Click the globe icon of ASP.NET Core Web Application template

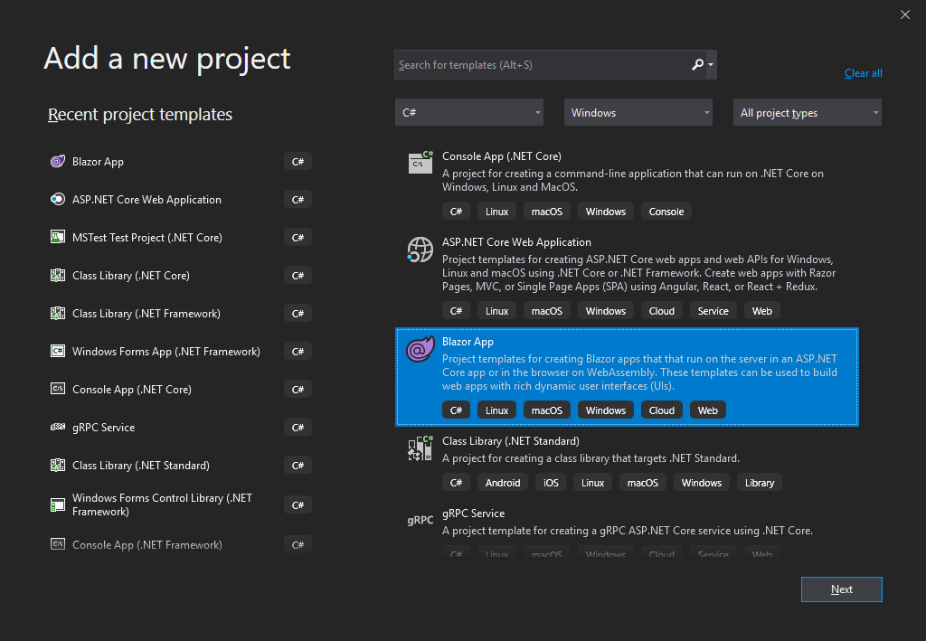(420, 250)
